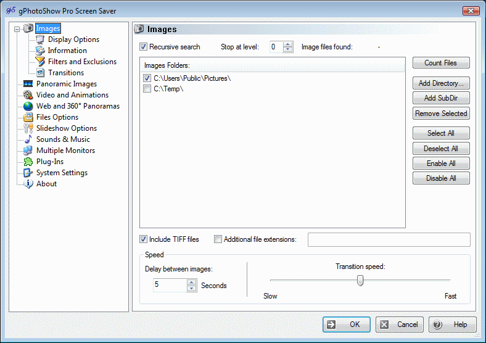Screen dimensions: 486x343
Task: Open Sounds & Music settings
Action: tap(63, 139)
